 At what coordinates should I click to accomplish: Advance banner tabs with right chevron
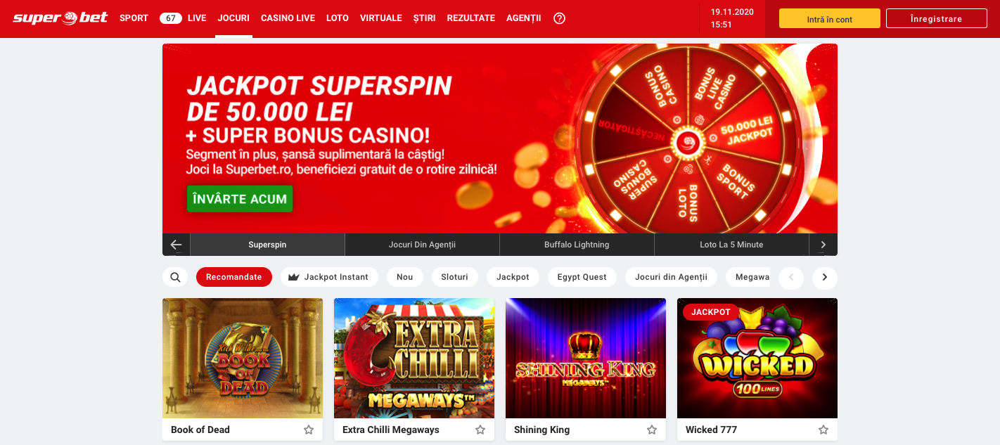click(823, 245)
